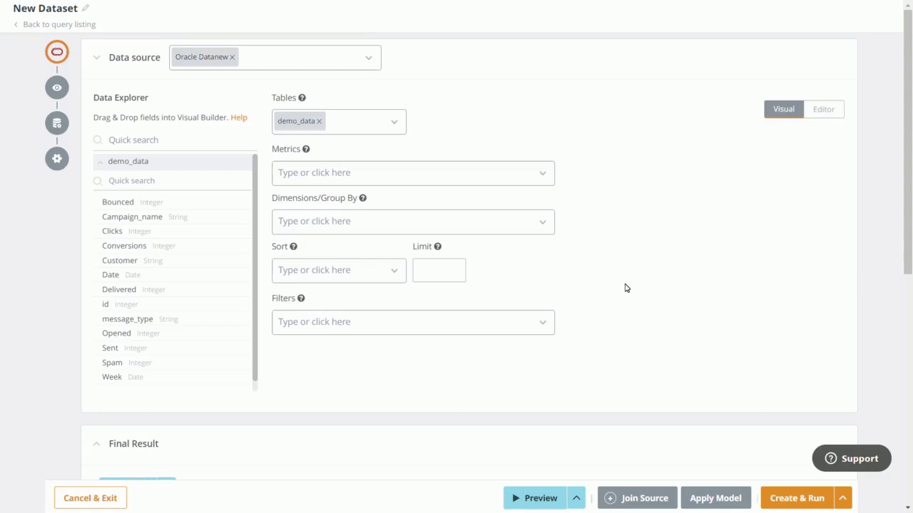Image resolution: width=913 pixels, height=513 pixels.
Task: Click the Limit input field
Action: coord(439,269)
